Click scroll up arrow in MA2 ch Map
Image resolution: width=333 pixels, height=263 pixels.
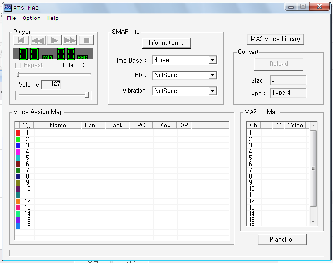click(x=313, y=126)
